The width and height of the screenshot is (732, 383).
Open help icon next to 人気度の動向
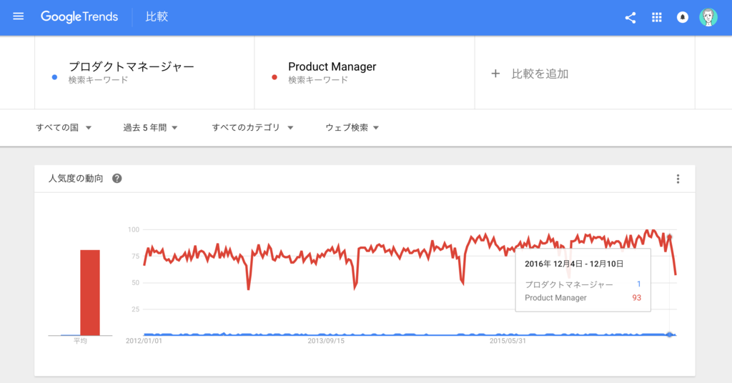pyautogui.click(x=117, y=178)
